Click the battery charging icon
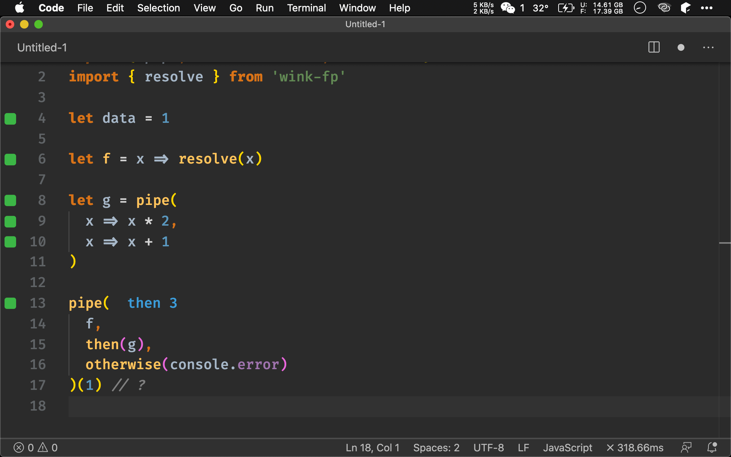This screenshot has height=457, width=731. 566,8
